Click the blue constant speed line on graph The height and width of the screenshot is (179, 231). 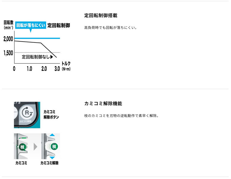pyautogui.click(x=37, y=38)
